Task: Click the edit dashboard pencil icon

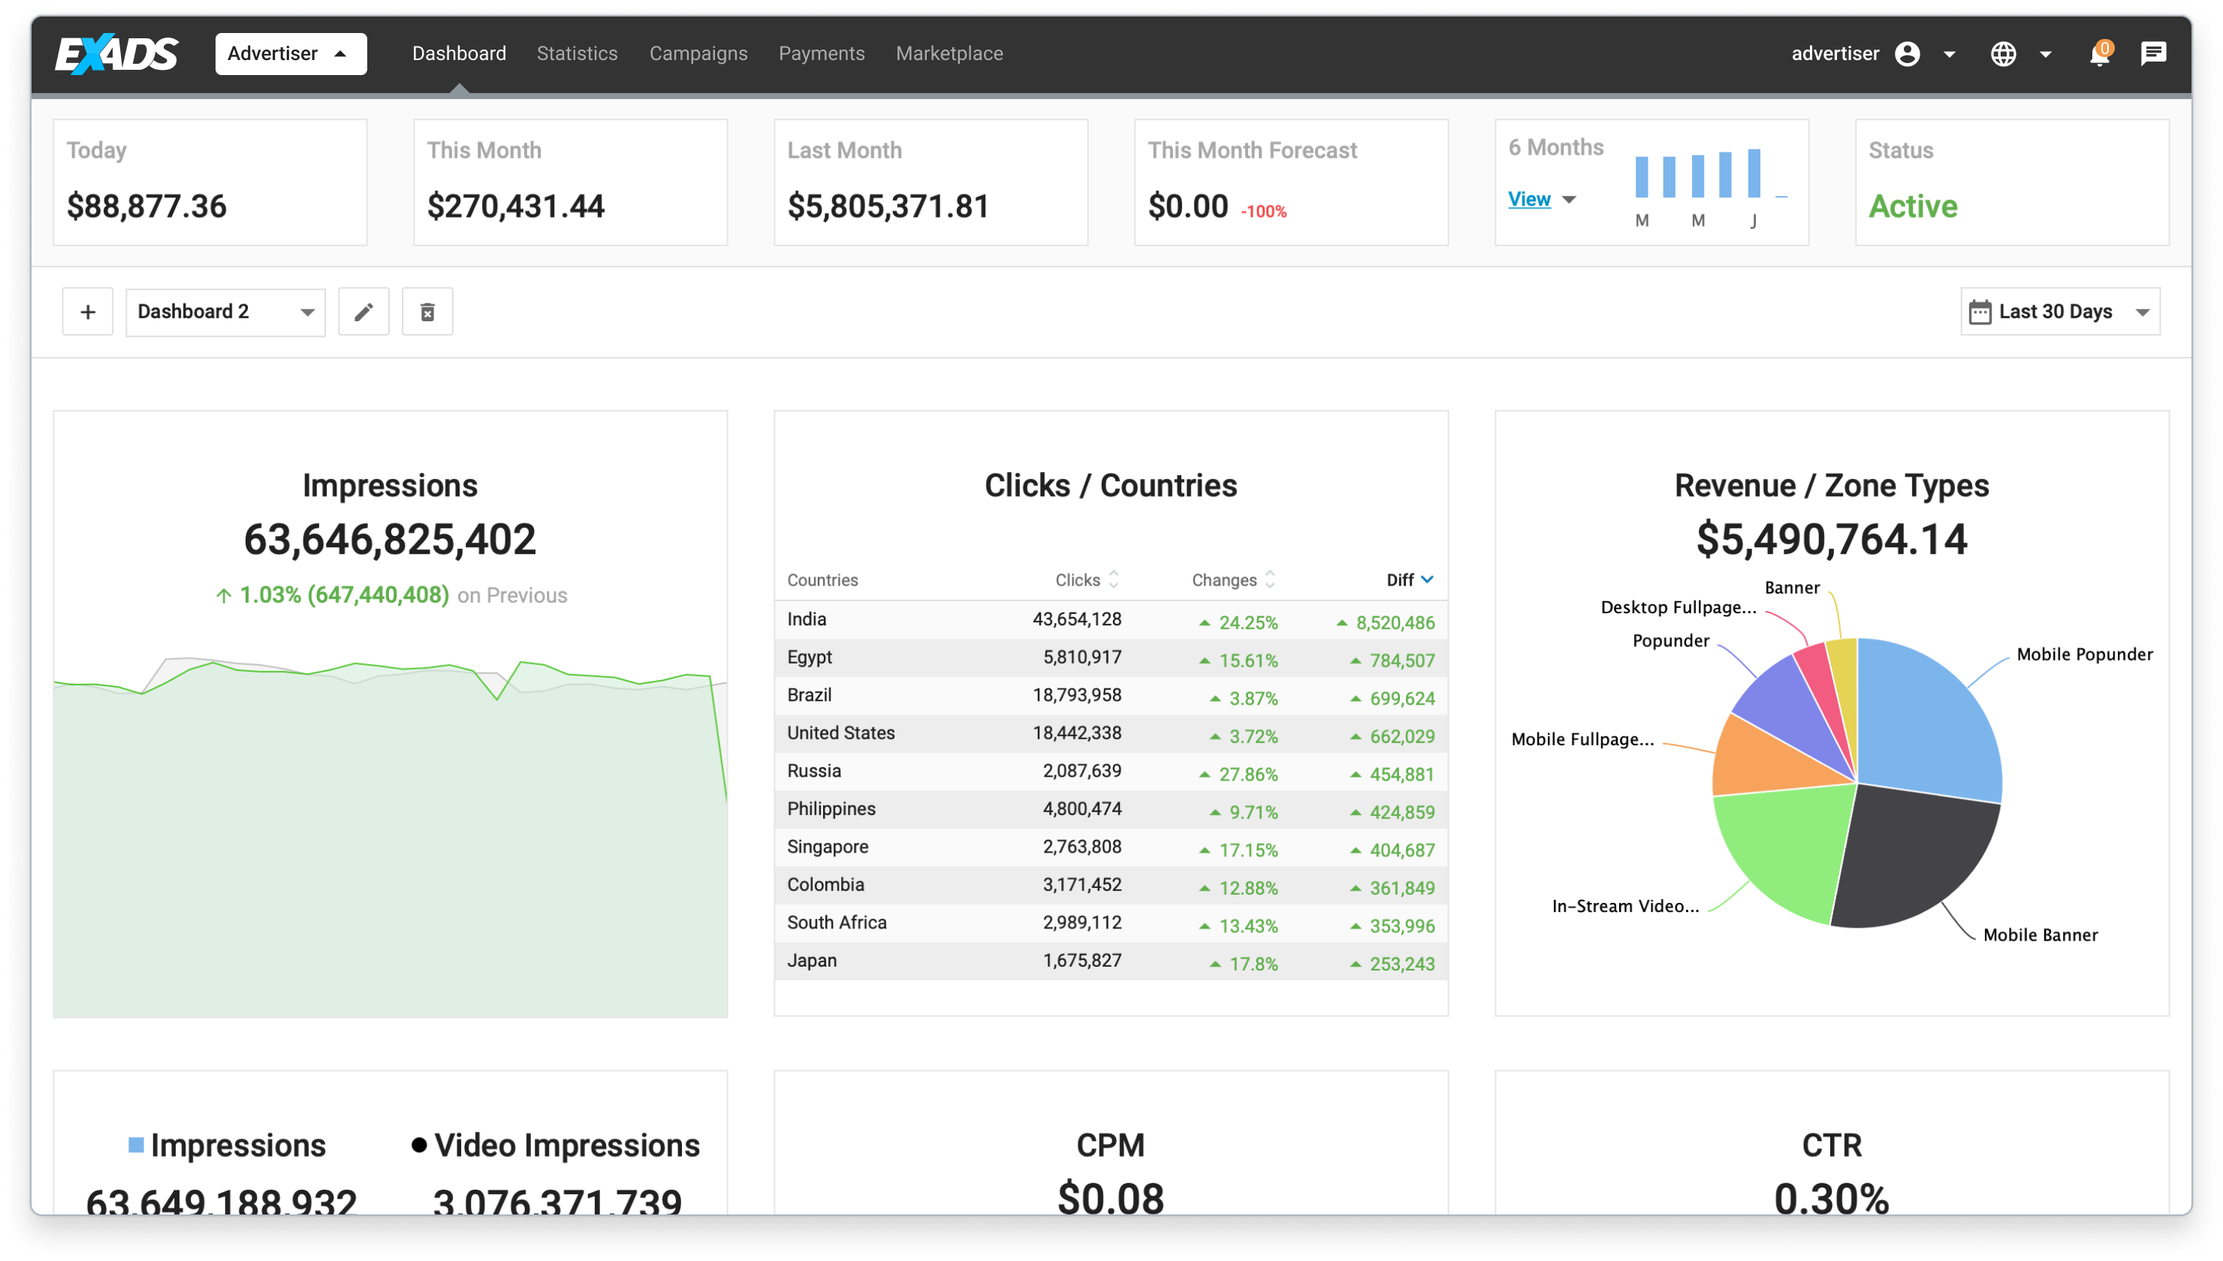Action: coord(362,311)
